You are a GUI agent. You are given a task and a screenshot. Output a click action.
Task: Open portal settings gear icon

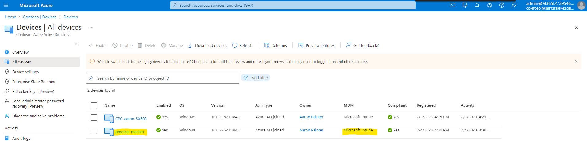click(x=489, y=5)
